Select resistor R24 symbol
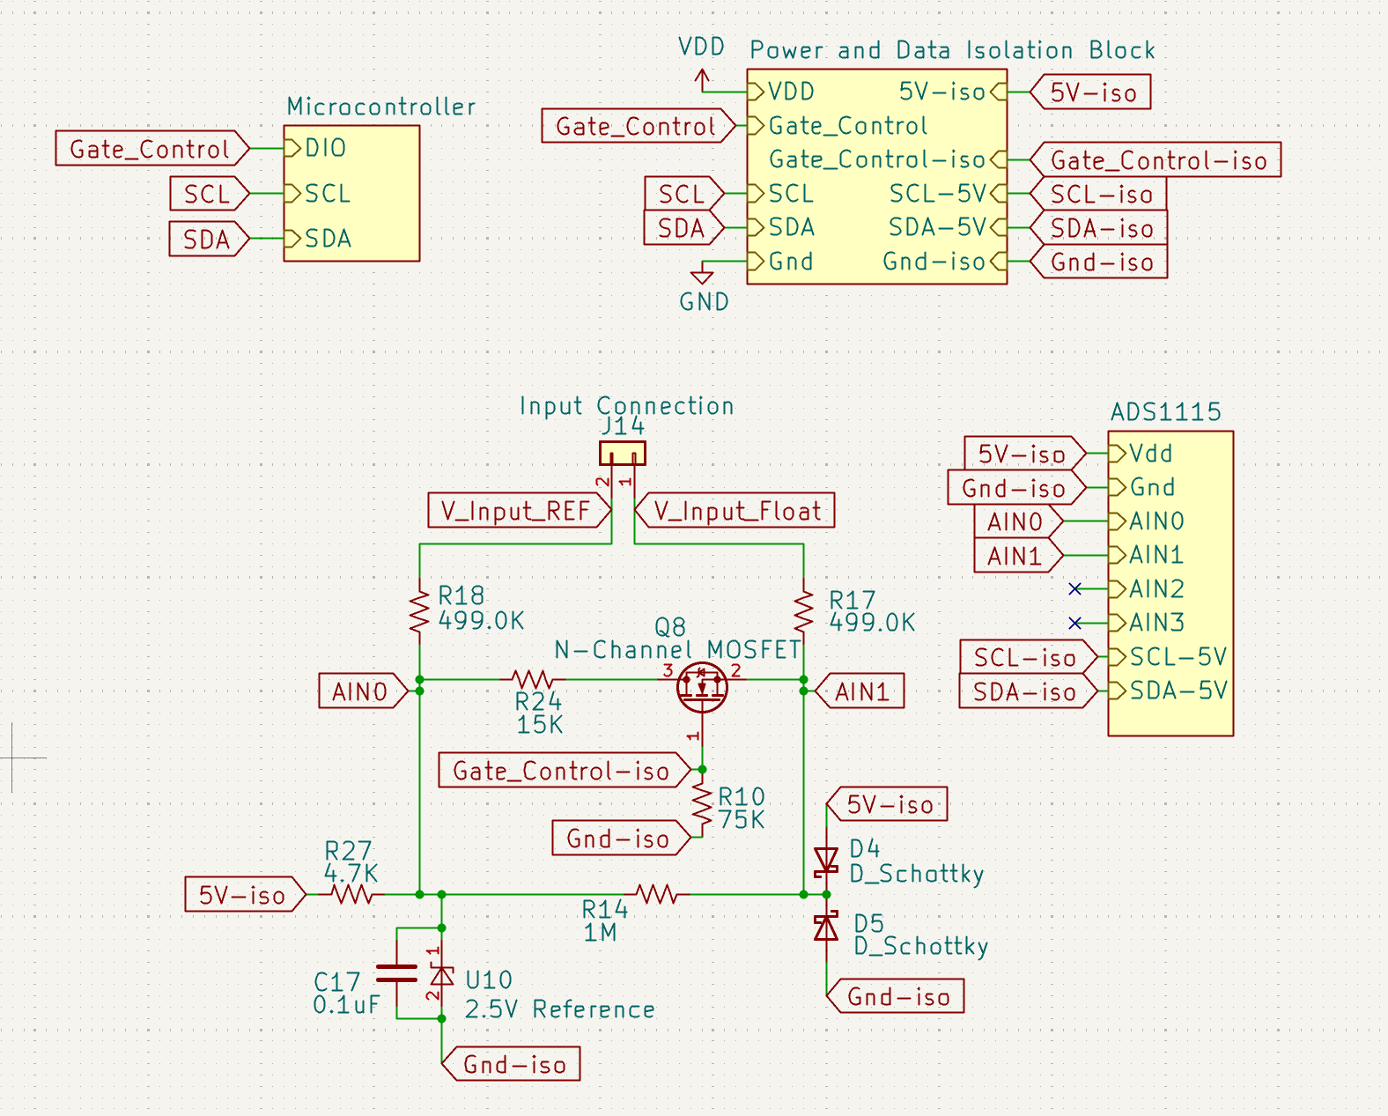The width and height of the screenshot is (1388, 1116). [x=533, y=679]
